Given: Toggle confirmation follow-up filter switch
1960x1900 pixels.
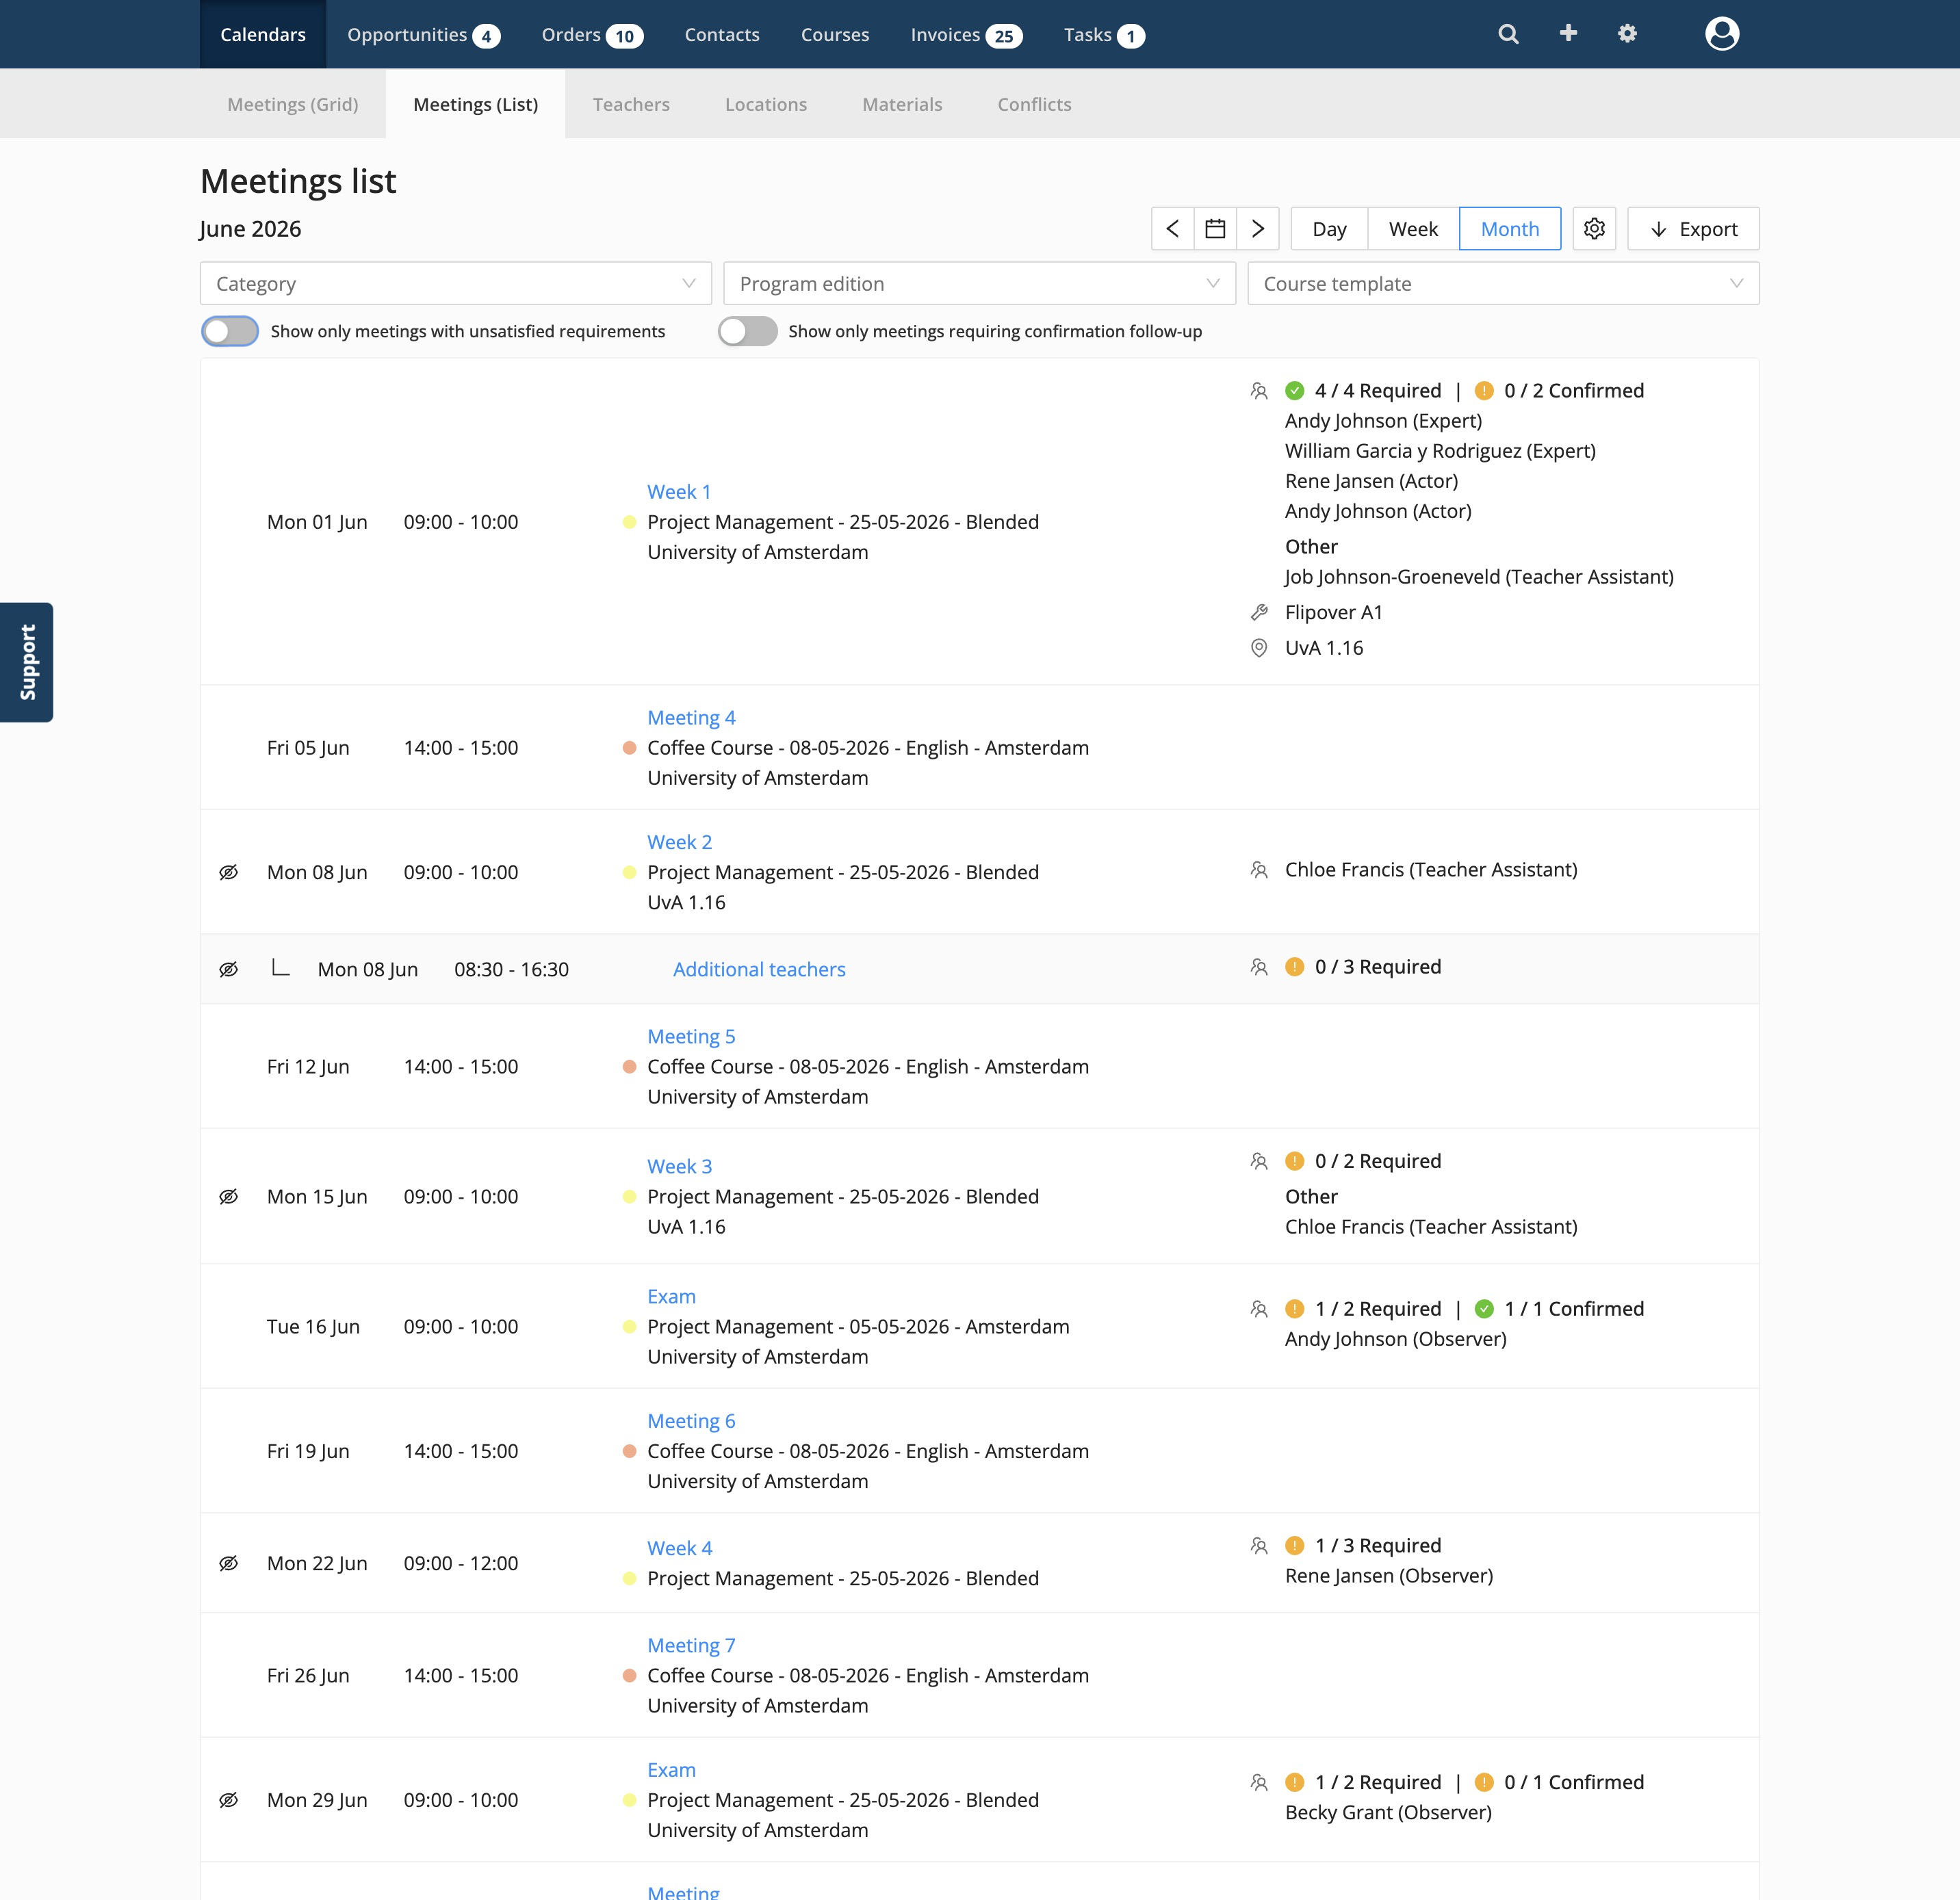Looking at the screenshot, I should coord(748,331).
